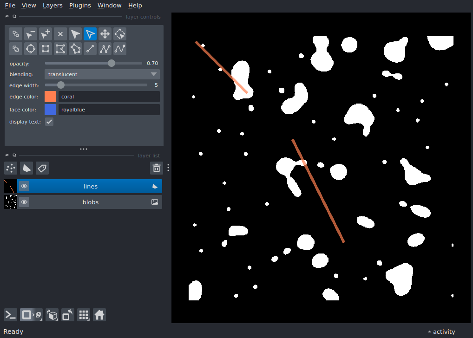Create a new shapes layer
This screenshot has width=473, height=338.
(26, 168)
